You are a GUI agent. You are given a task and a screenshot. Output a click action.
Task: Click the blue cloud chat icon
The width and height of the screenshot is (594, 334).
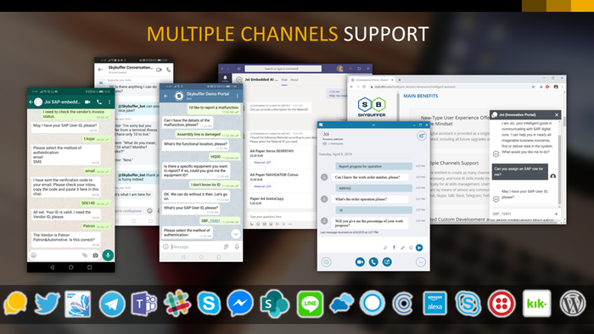tap(342, 303)
